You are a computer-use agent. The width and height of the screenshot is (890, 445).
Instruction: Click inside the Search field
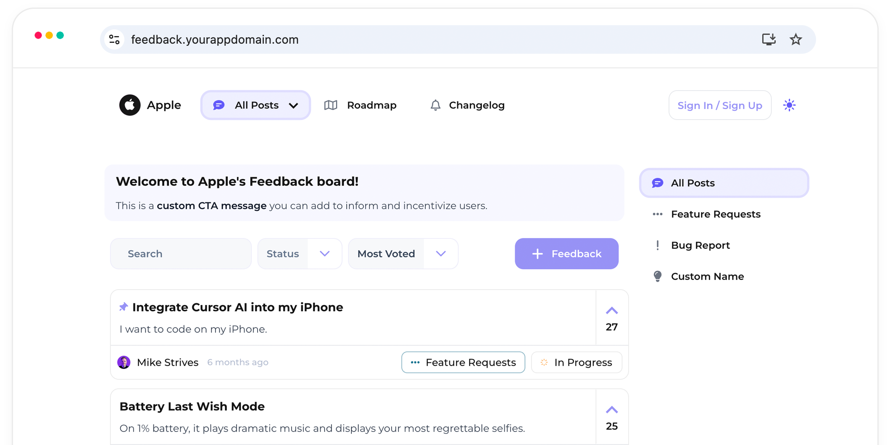tap(181, 254)
